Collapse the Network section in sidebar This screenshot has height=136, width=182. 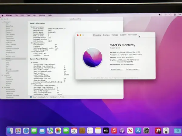(x=2, y=75)
